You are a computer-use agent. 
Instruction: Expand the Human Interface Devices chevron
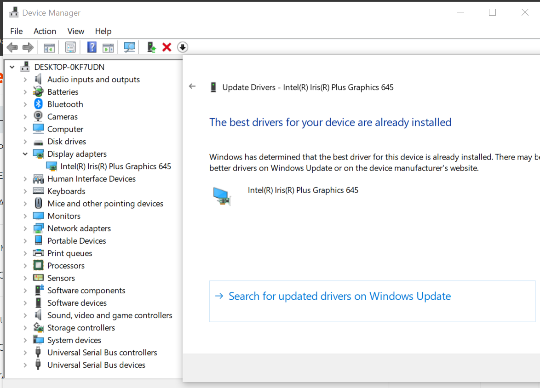point(25,179)
